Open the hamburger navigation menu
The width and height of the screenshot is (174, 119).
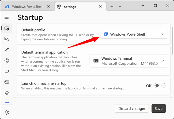point(6,17)
